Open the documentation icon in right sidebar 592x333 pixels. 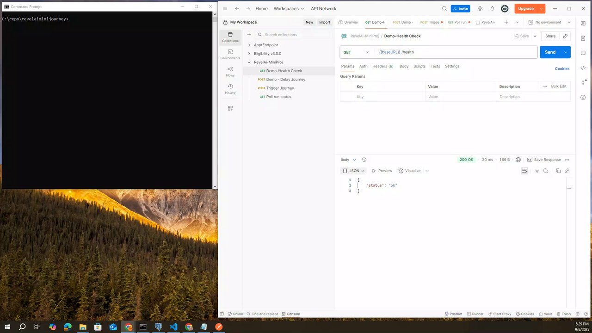[x=583, y=38]
